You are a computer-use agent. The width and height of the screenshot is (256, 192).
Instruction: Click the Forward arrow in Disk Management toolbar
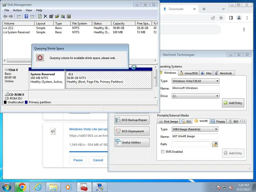click(11, 16)
